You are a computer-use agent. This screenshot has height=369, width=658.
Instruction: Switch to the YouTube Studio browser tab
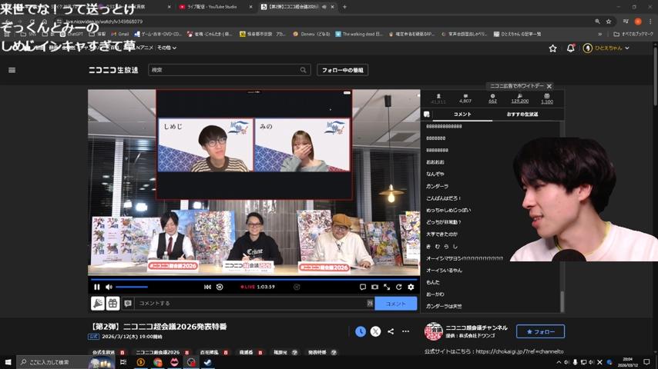pyautogui.click(x=213, y=7)
